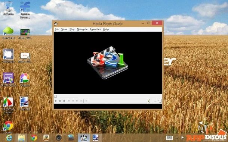
Task: Open the File menu
Action: tap(57, 29)
